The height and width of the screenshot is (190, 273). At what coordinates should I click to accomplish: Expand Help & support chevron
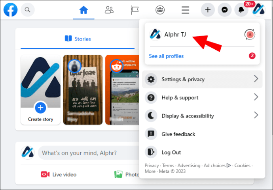(256, 97)
